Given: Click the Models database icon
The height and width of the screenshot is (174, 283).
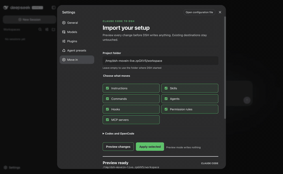Looking at the screenshot, I should [64, 32].
